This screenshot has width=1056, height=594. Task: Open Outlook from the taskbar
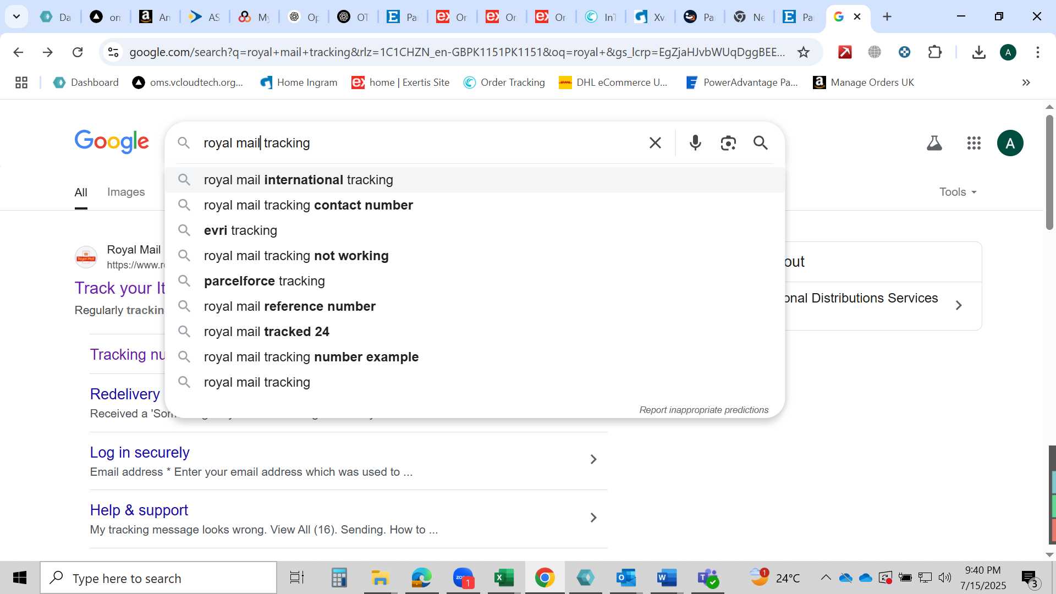coord(626,577)
